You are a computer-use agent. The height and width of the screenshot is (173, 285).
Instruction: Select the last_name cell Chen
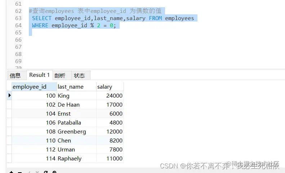coord(76,140)
